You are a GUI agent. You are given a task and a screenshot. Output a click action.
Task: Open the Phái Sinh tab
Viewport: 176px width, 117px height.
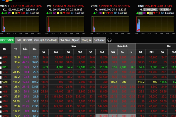point(65,40)
